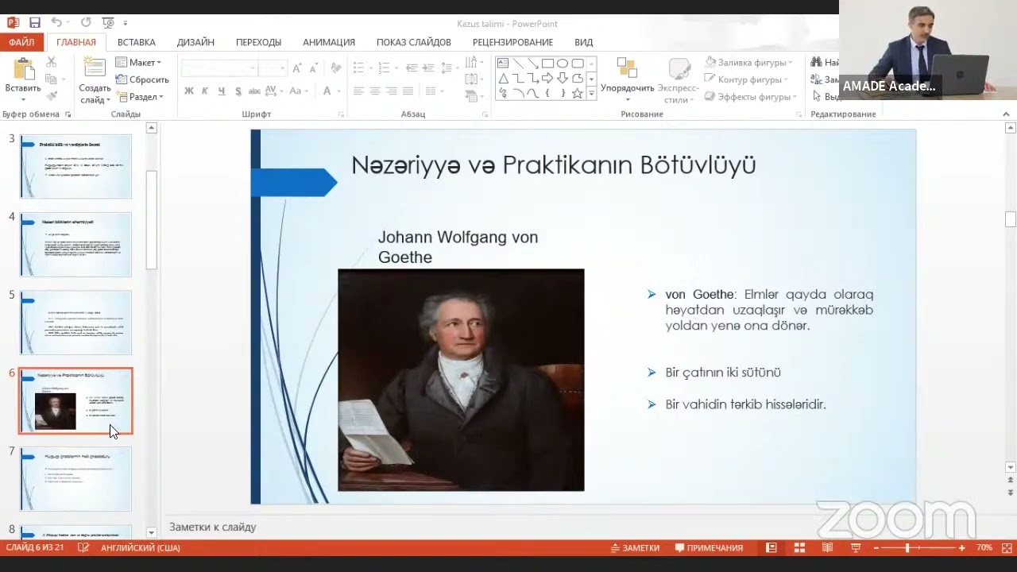Click the Format Painter brush icon
The height and width of the screenshot is (572, 1017).
51,96
